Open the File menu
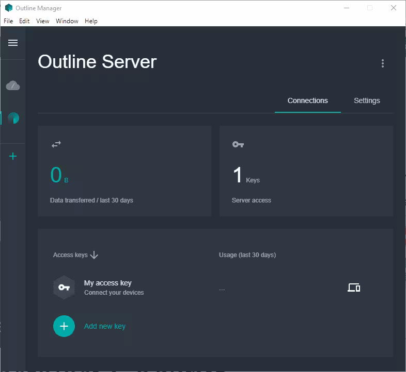 8,21
